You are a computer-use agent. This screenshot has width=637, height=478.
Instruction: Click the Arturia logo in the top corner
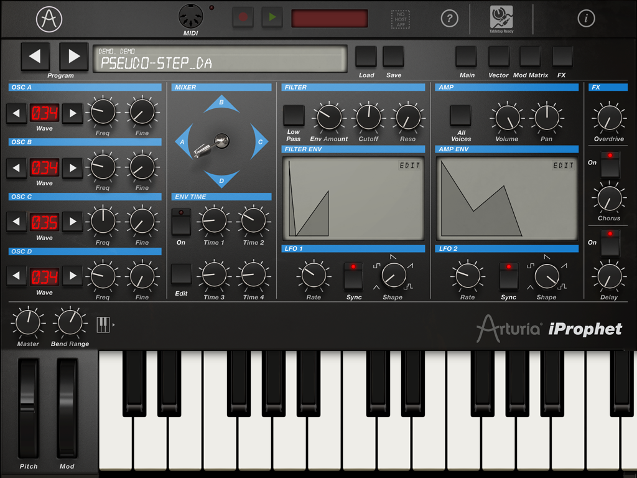(48, 19)
